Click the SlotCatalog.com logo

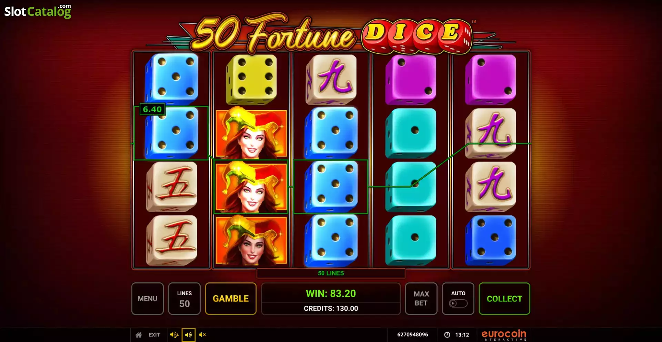click(x=38, y=11)
